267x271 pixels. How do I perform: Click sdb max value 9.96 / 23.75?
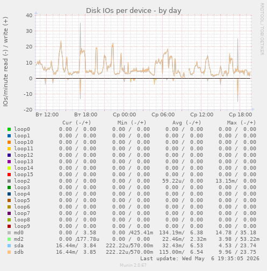click(x=237, y=252)
